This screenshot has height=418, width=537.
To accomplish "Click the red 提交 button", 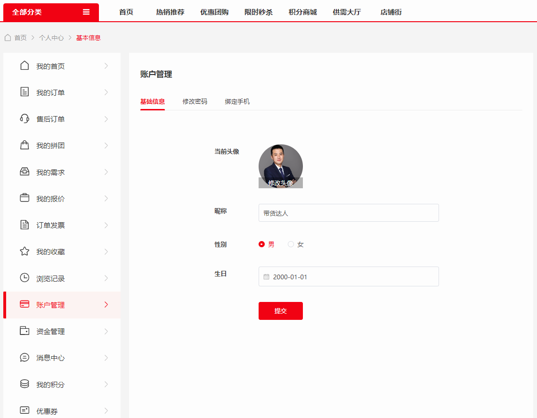I will [280, 311].
